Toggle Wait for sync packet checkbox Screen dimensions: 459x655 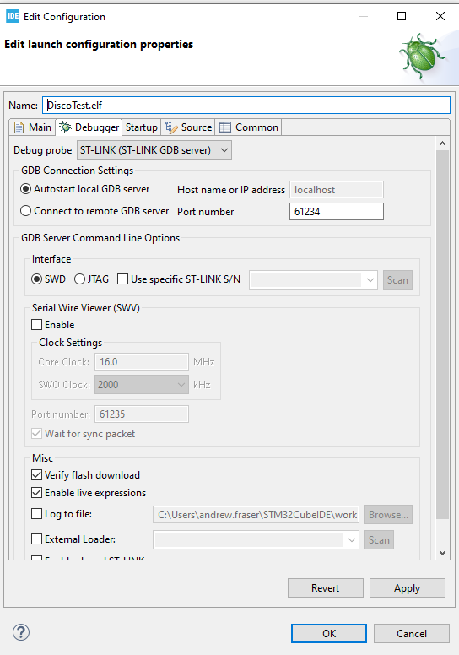(x=37, y=434)
